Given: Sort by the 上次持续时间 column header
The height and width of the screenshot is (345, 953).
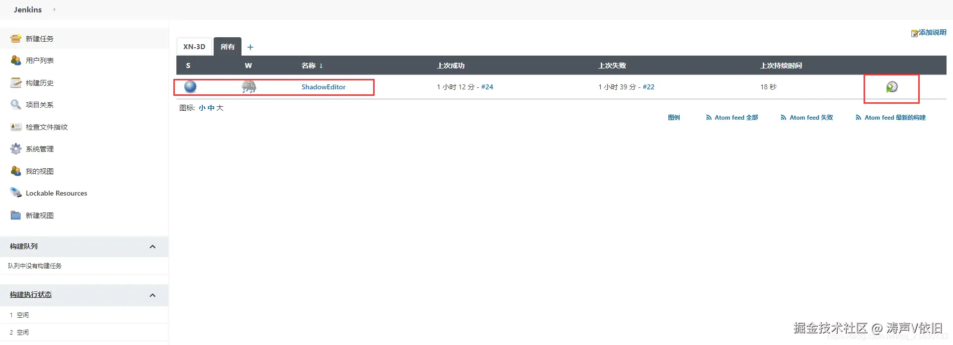Looking at the screenshot, I should (x=781, y=66).
